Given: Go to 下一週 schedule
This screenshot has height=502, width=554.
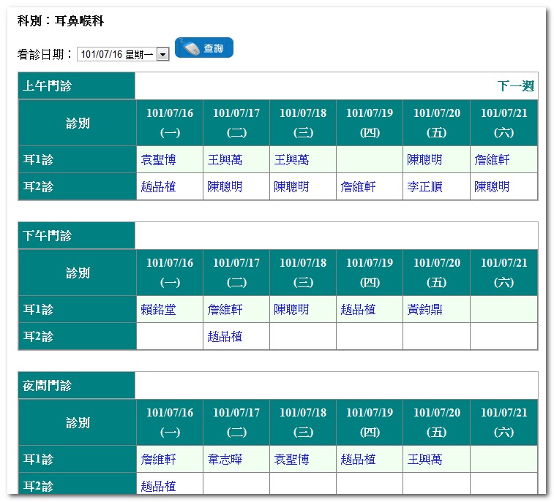Looking at the screenshot, I should pyautogui.click(x=515, y=86).
